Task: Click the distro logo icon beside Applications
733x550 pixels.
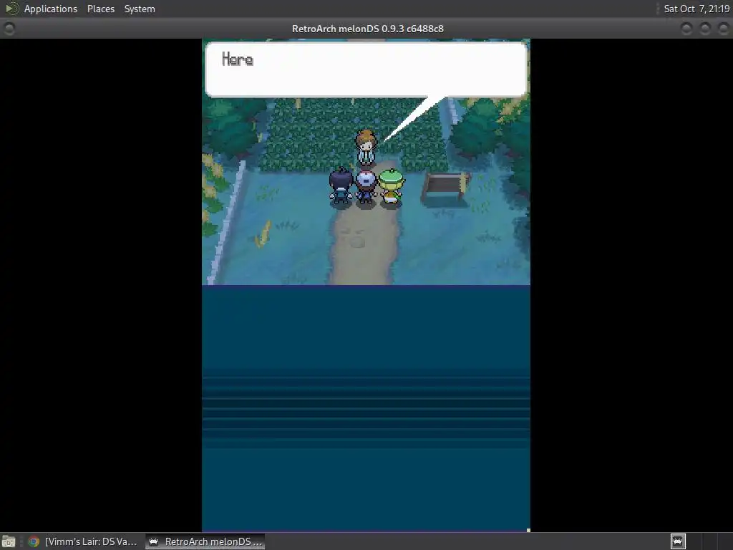Action: tap(11, 9)
